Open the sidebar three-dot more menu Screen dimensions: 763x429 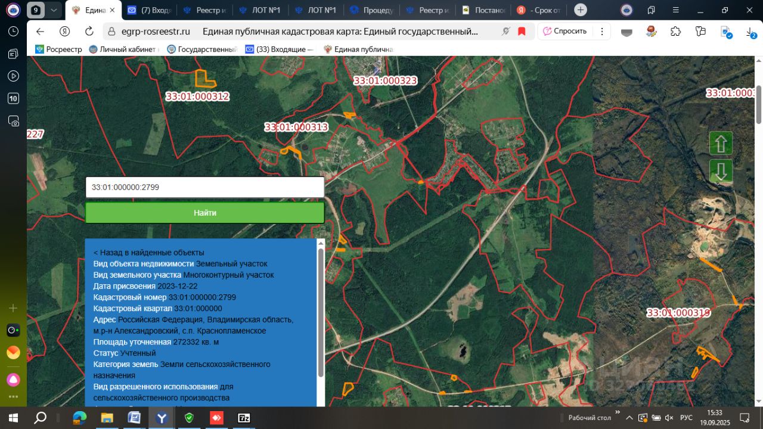[x=13, y=396]
